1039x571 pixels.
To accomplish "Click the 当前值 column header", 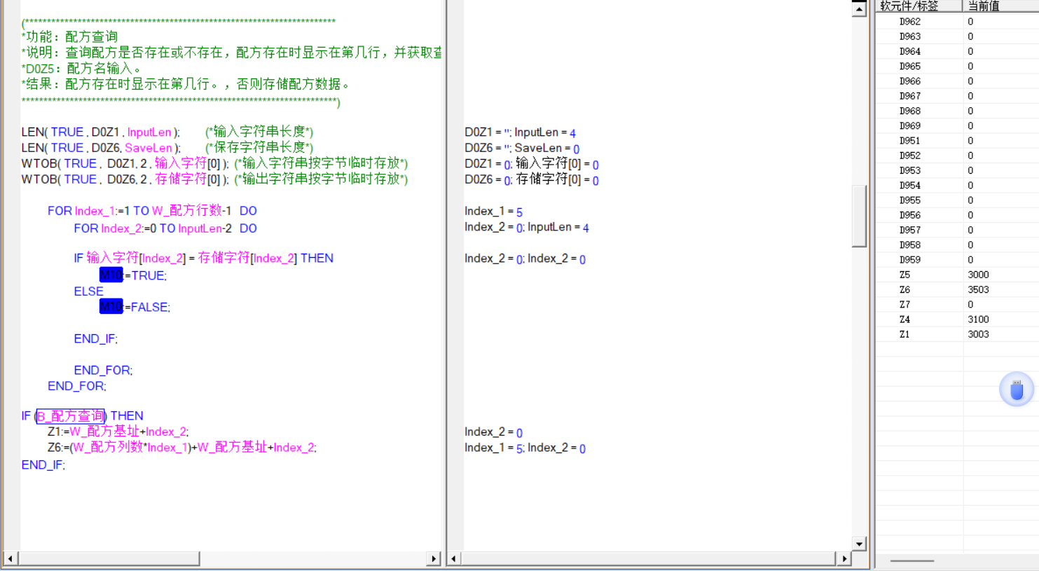I will click(984, 6).
